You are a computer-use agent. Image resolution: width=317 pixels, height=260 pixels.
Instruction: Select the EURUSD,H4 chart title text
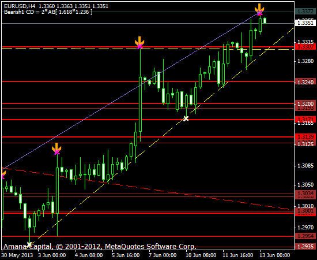click(20, 6)
